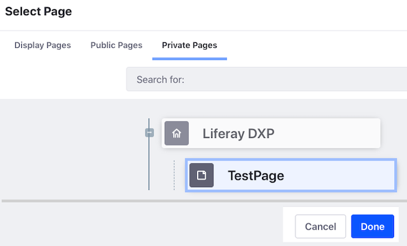Switch to the Display Pages tab
Viewport: 407px width, 246px height.
tap(42, 45)
